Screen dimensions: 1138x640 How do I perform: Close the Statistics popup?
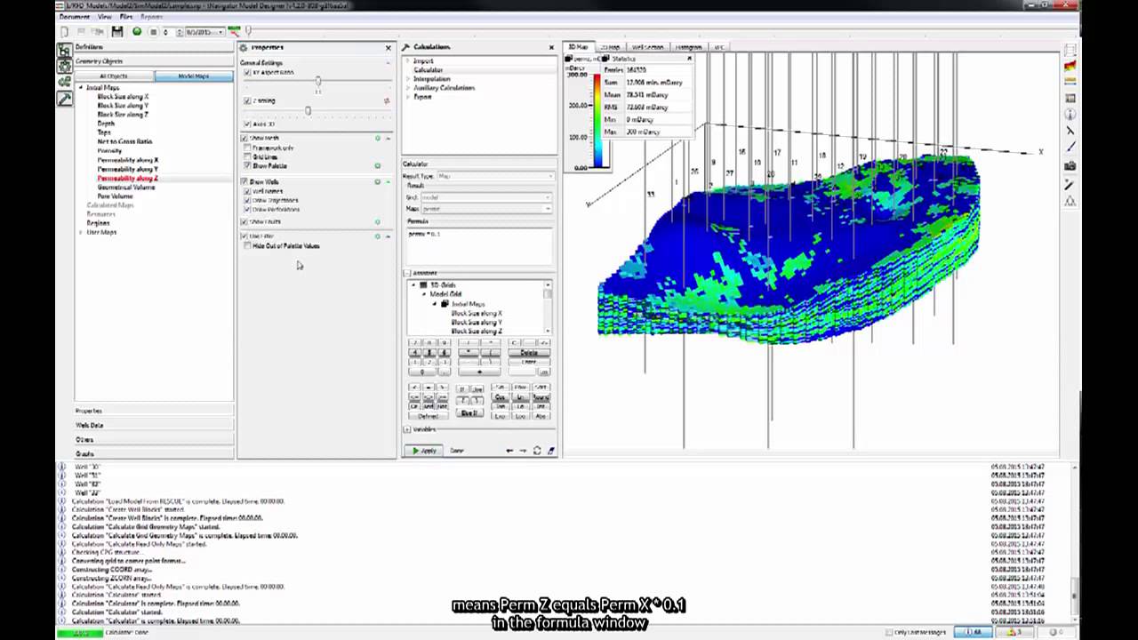[x=689, y=59]
